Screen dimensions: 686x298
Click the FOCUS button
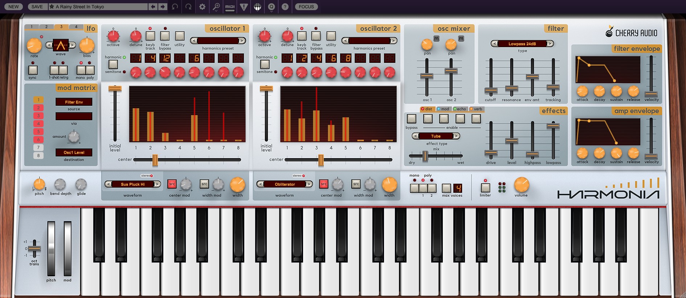pyautogui.click(x=306, y=7)
